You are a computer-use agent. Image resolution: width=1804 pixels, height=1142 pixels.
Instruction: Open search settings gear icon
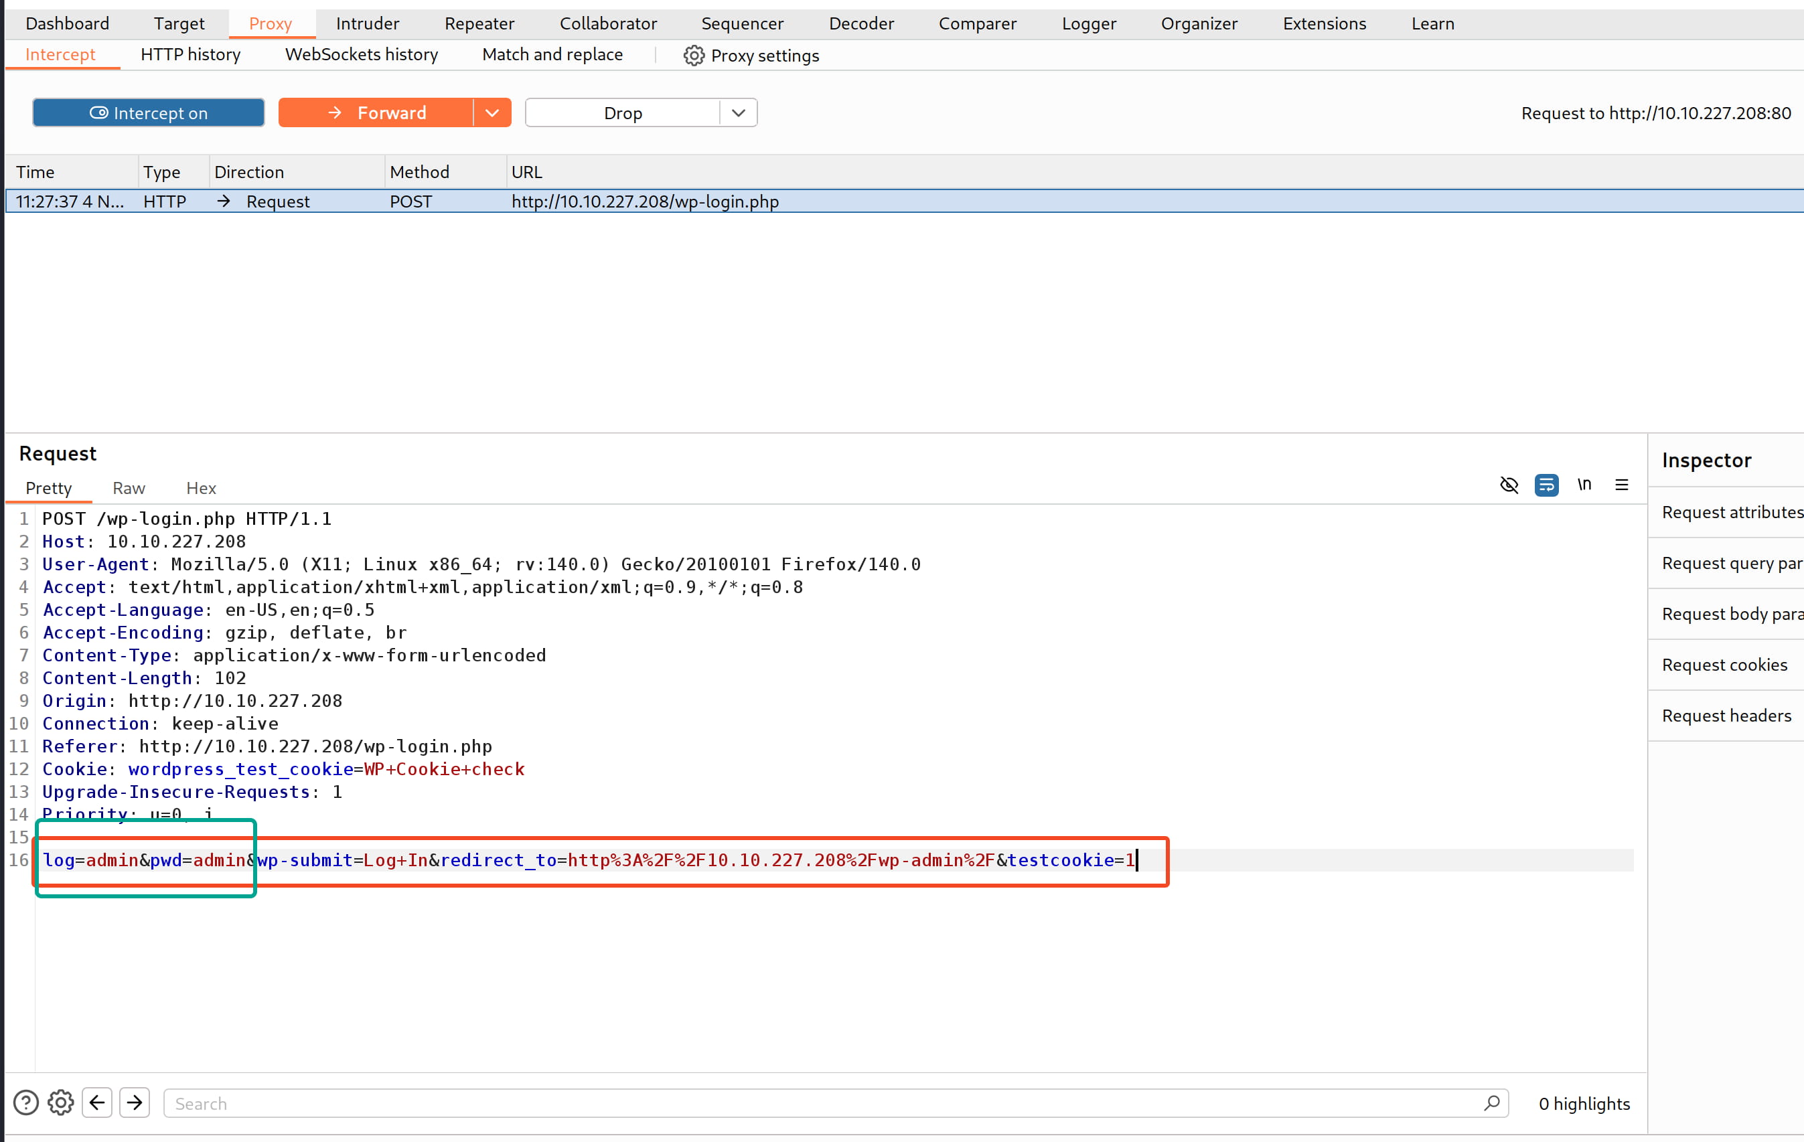tap(61, 1103)
